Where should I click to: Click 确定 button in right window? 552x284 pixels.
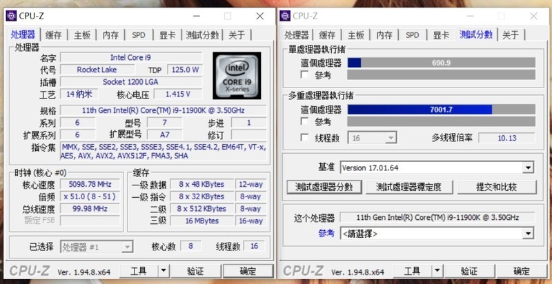[522, 271]
